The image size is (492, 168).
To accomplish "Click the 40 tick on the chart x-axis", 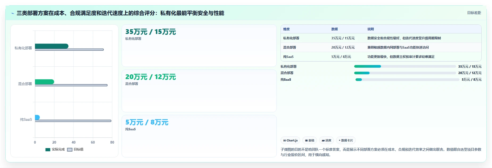I will pos(73,143).
